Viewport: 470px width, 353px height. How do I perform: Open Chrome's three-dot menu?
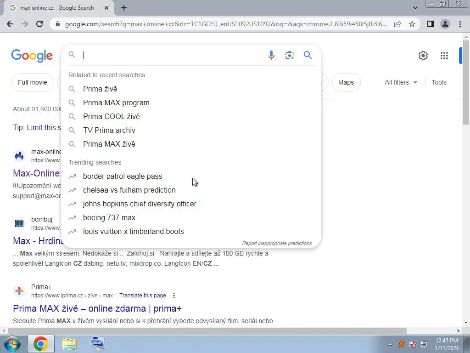pyautogui.click(x=460, y=24)
